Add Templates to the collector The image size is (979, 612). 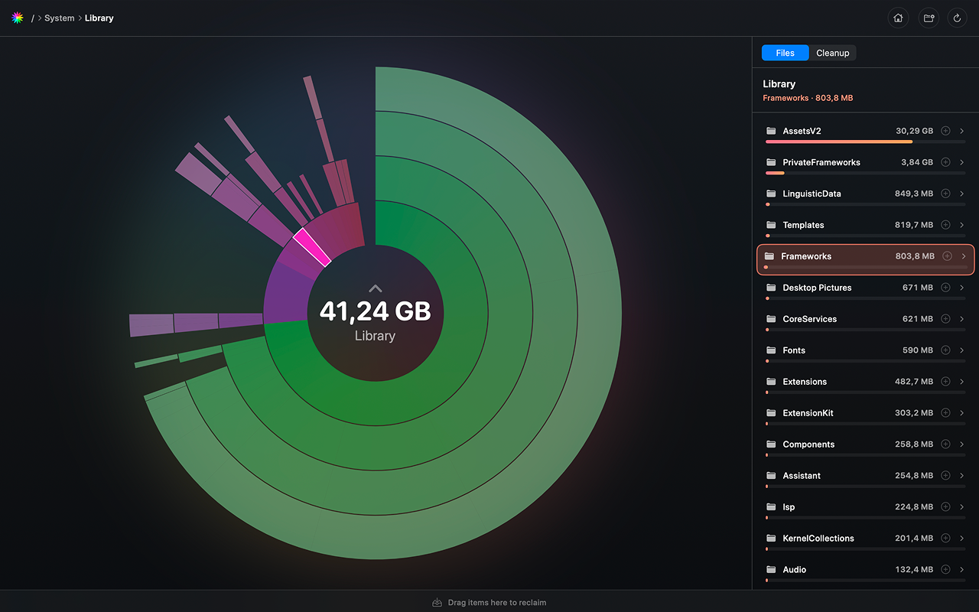pyautogui.click(x=945, y=225)
